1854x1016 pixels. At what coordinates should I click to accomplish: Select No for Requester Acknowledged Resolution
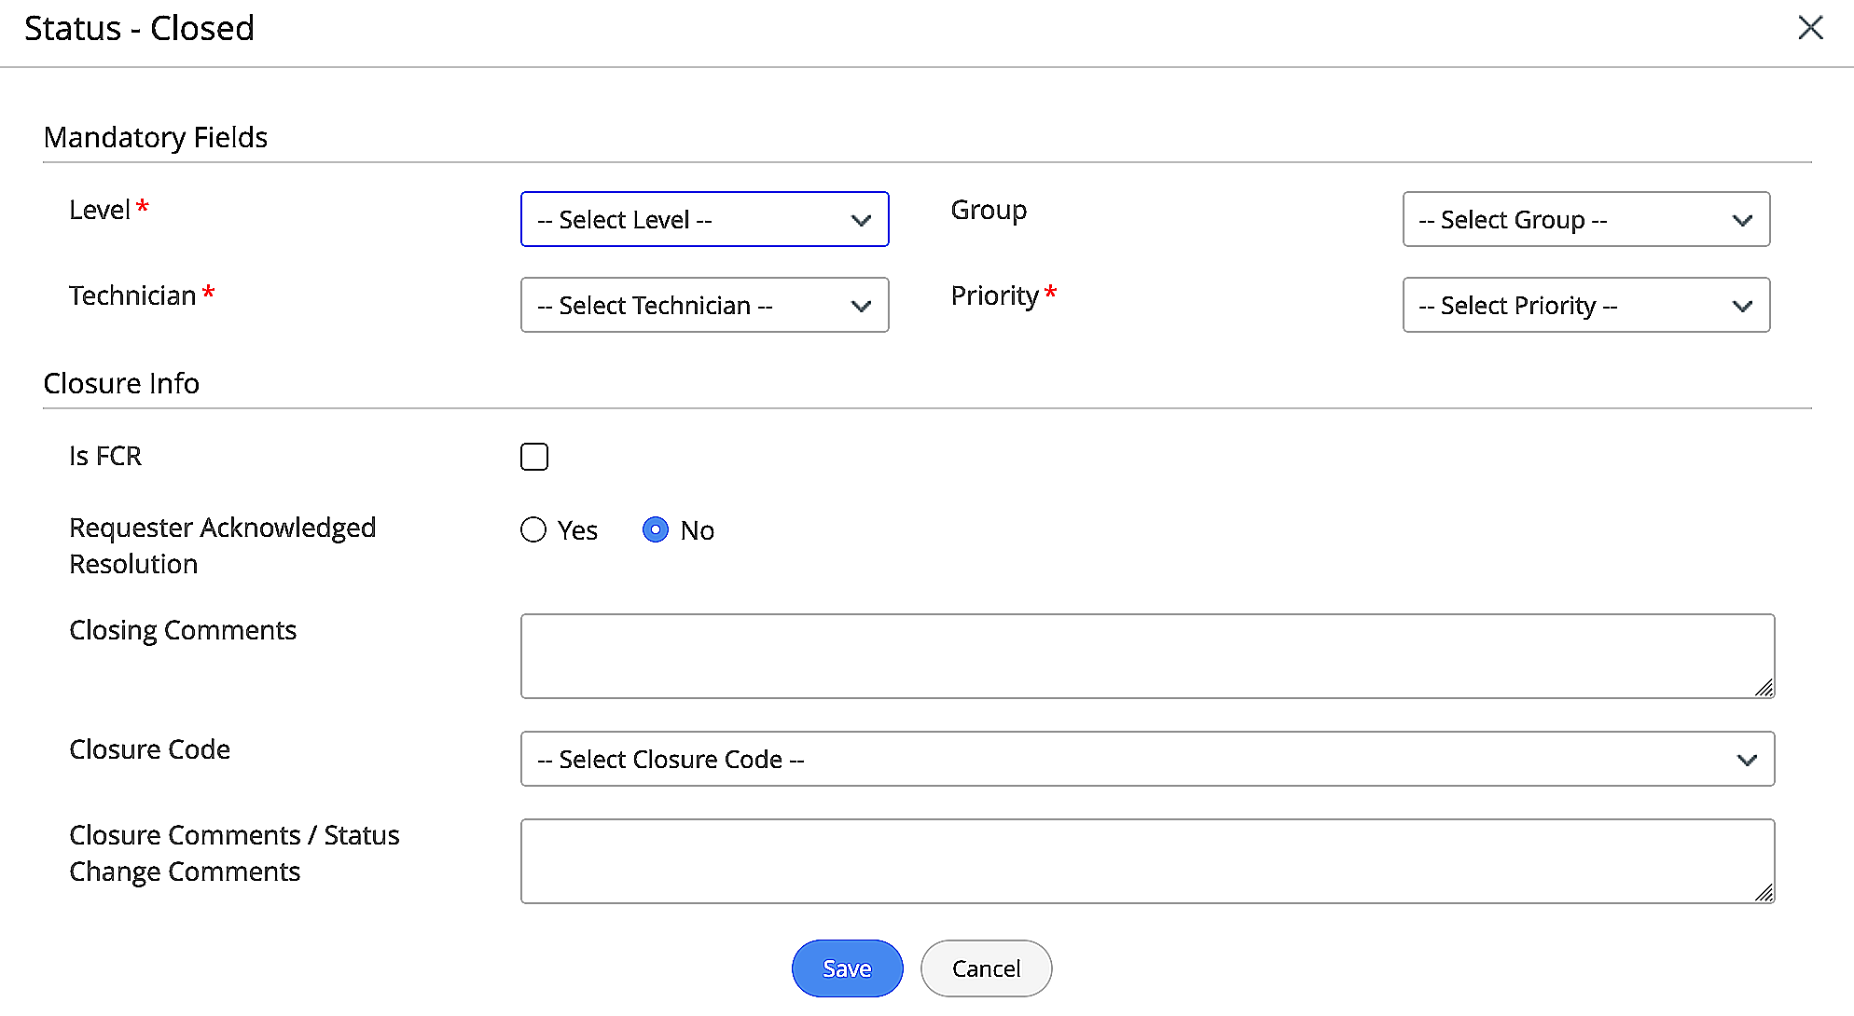pyautogui.click(x=657, y=529)
